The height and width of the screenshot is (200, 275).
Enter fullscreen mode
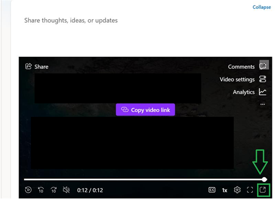pyautogui.click(x=250, y=190)
